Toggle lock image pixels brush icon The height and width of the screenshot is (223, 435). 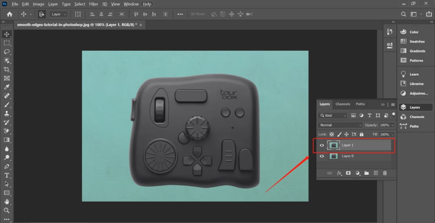click(x=339, y=134)
